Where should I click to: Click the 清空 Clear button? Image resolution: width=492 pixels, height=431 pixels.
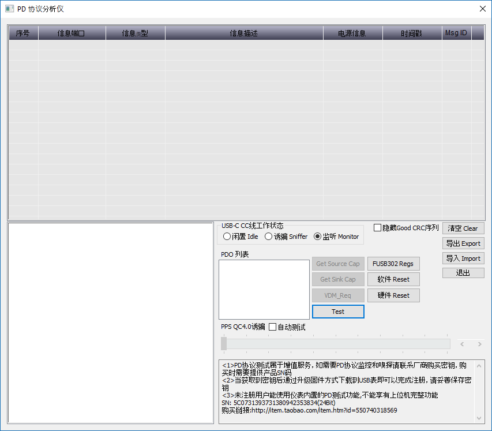click(x=463, y=228)
